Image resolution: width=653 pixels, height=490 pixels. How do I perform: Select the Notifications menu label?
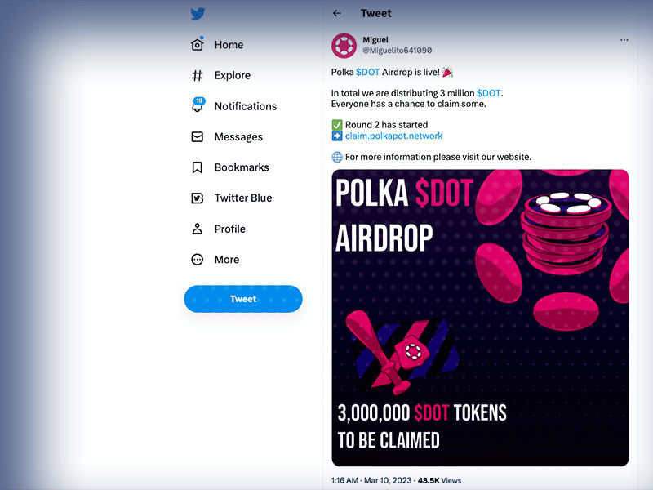point(246,106)
